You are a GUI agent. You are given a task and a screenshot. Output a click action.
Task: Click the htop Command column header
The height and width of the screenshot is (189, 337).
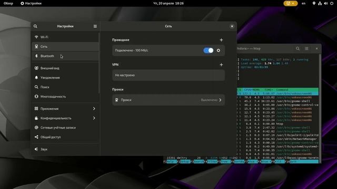point(282,90)
